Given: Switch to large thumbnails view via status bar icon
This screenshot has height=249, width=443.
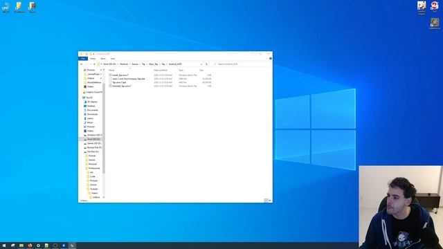Looking at the screenshot, I should point(270,201).
